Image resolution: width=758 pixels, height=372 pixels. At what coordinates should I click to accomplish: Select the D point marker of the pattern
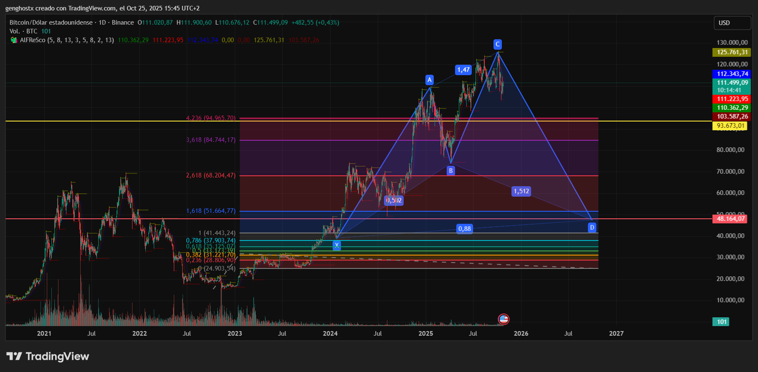tap(592, 228)
